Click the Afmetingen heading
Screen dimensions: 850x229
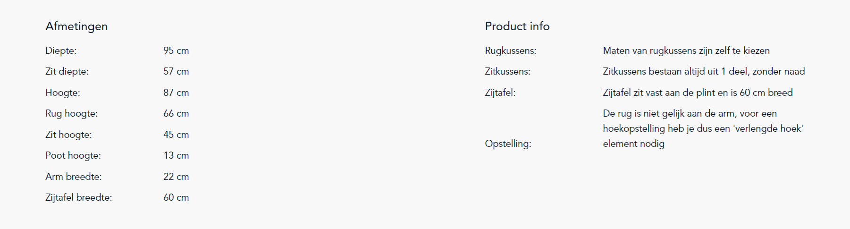[x=76, y=26]
